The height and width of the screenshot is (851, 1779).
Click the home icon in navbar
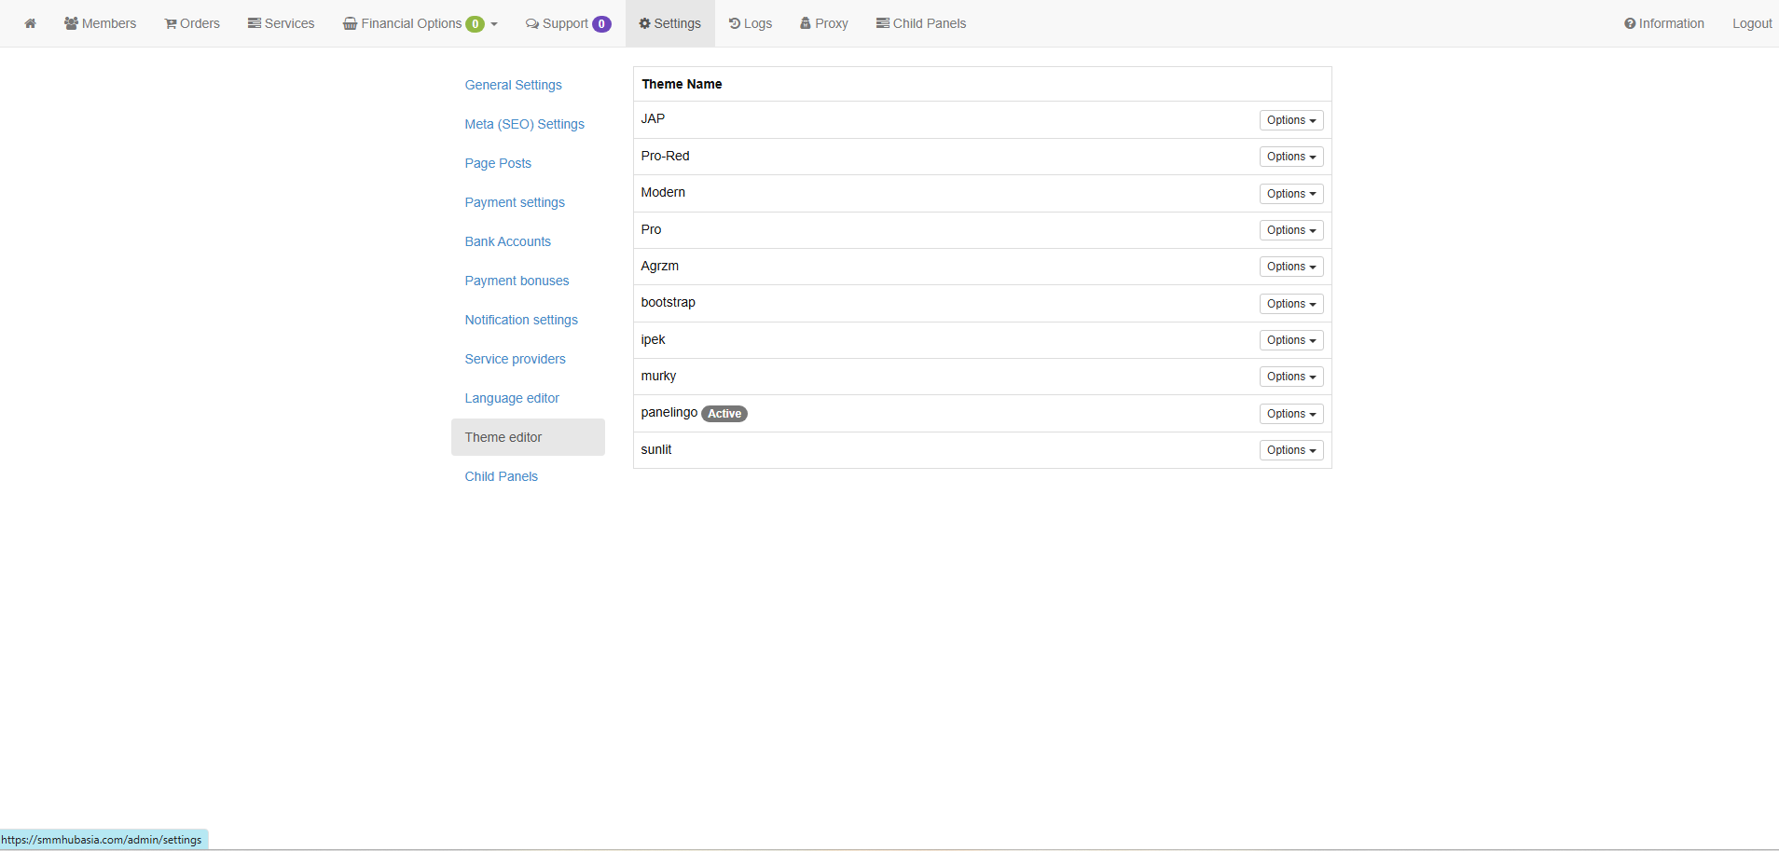(x=30, y=23)
